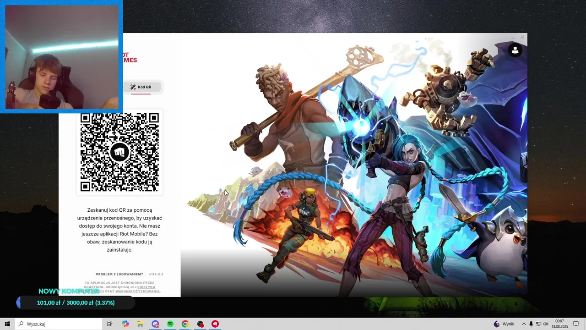The width and height of the screenshot is (586, 330).
Task: Switch to Google Chrome on the taskbar
Action: click(x=185, y=324)
